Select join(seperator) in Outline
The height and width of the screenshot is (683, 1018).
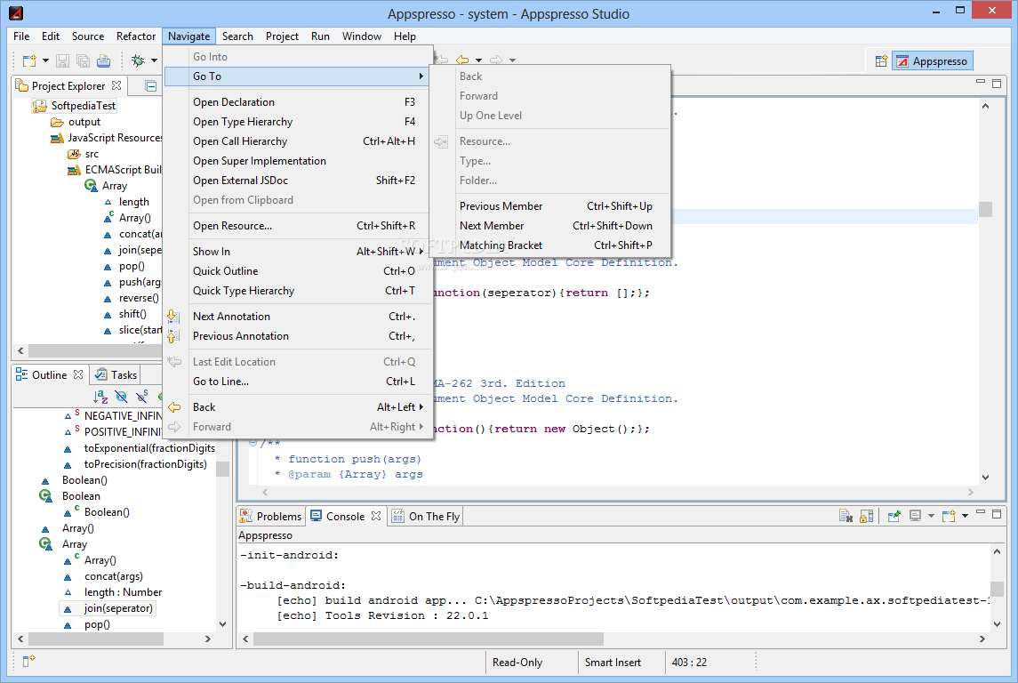[118, 608]
